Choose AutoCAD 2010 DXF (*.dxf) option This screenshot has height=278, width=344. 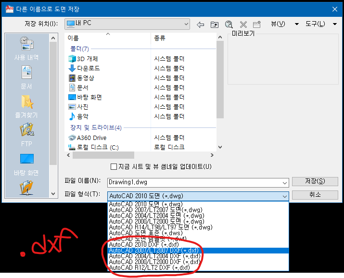[x=198, y=244]
